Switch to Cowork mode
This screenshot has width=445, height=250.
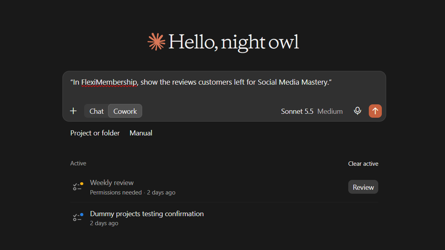pos(125,111)
